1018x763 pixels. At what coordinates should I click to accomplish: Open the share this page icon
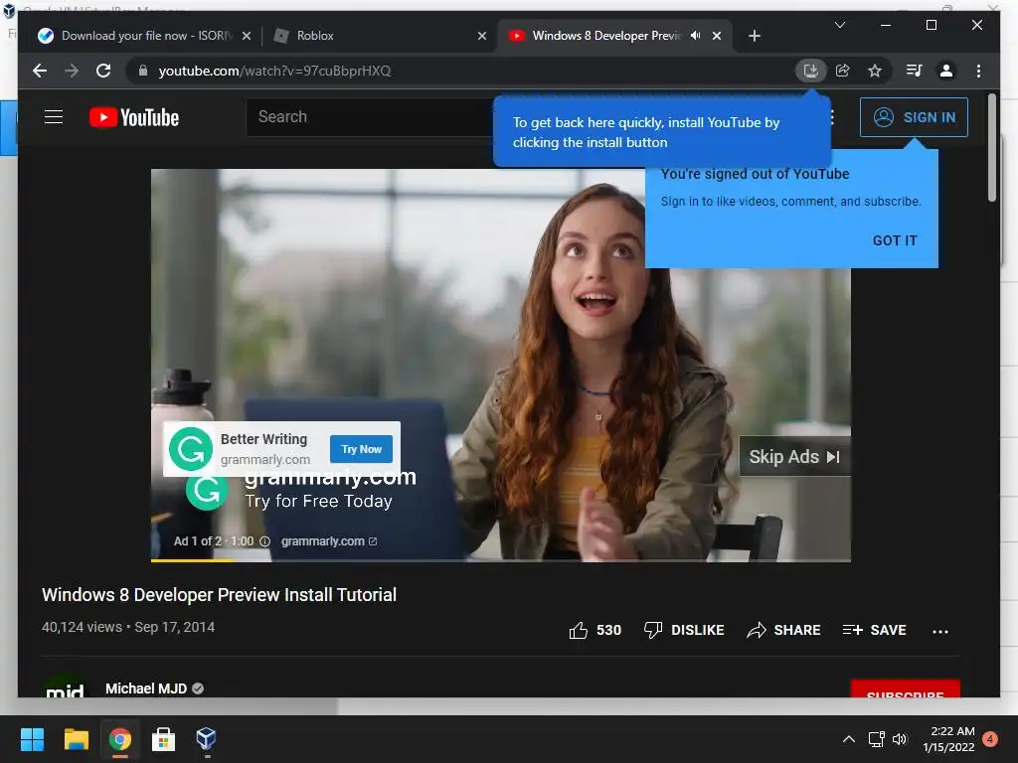click(x=843, y=71)
